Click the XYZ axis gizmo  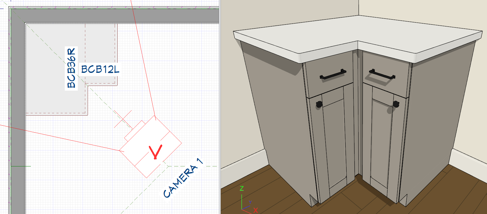coord(247,201)
